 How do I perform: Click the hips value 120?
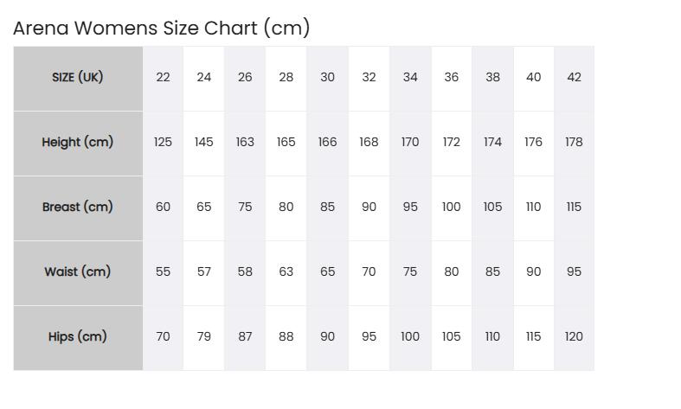575,338
